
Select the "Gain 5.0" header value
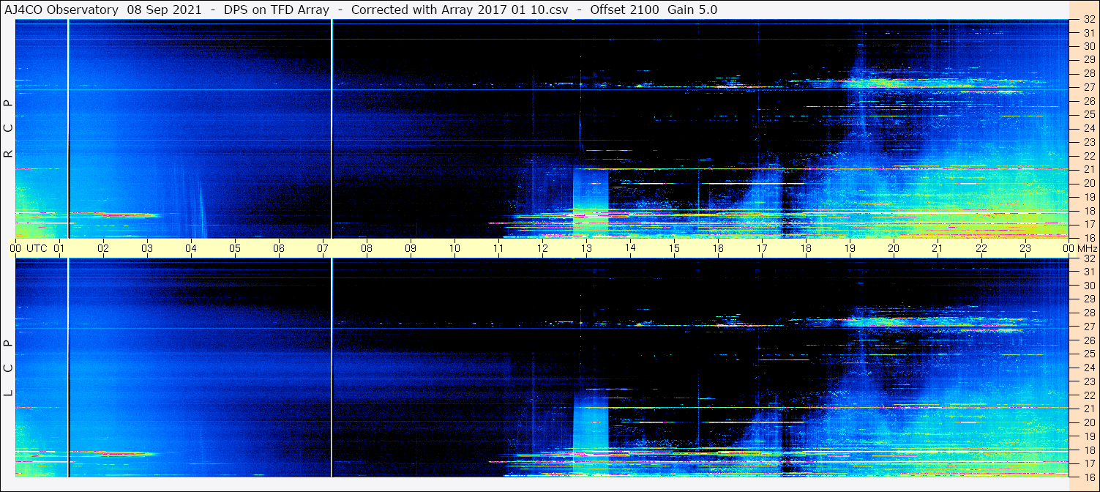[x=692, y=10]
